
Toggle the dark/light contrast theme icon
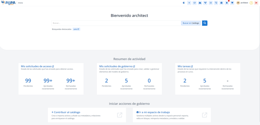coord(184,3)
